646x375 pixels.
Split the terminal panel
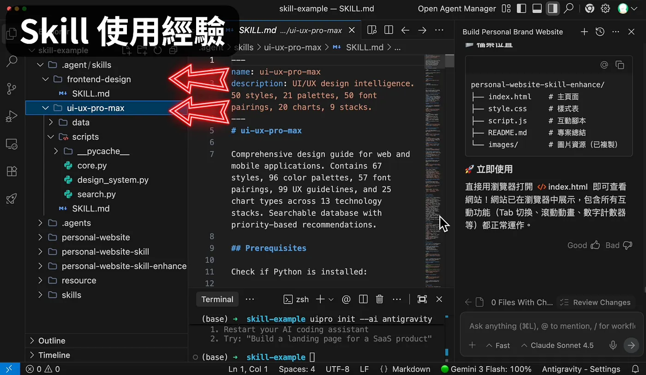pos(363,299)
